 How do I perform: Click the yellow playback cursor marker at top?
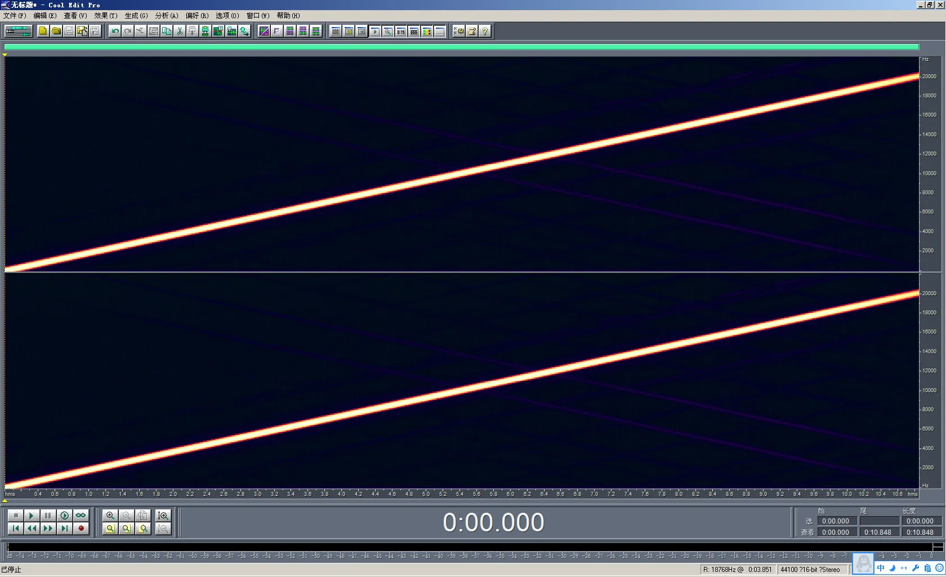click(x=5, y=55)
